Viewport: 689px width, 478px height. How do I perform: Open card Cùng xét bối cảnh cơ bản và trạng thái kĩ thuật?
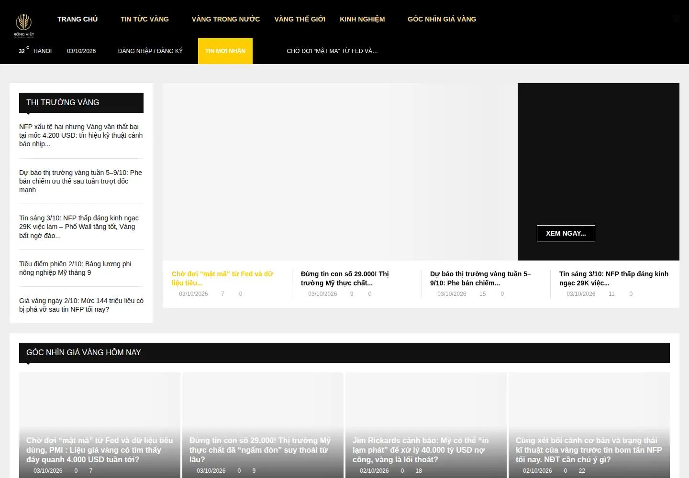(589, 450)
